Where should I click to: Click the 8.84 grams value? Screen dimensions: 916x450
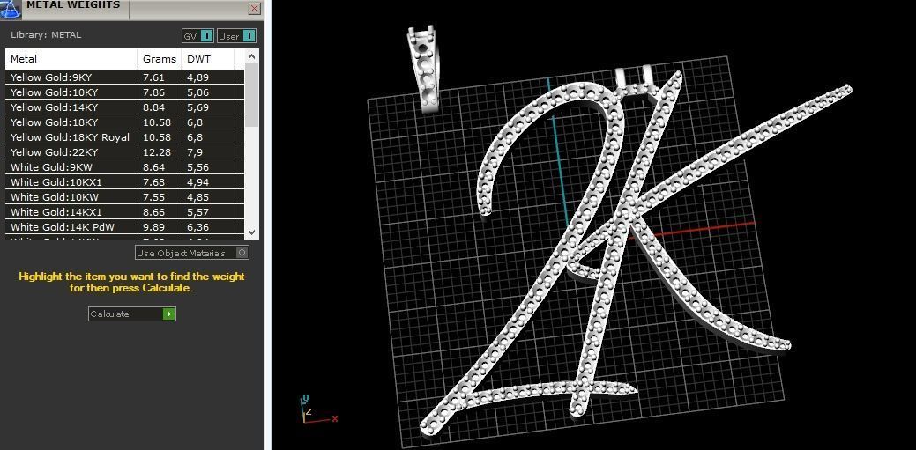pos(153,107)
